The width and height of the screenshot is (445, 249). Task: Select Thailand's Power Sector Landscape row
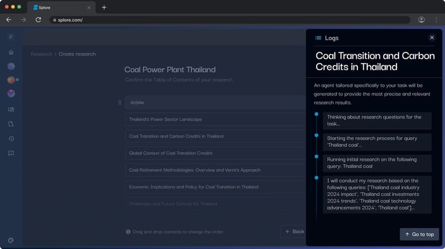pos(215,119)
